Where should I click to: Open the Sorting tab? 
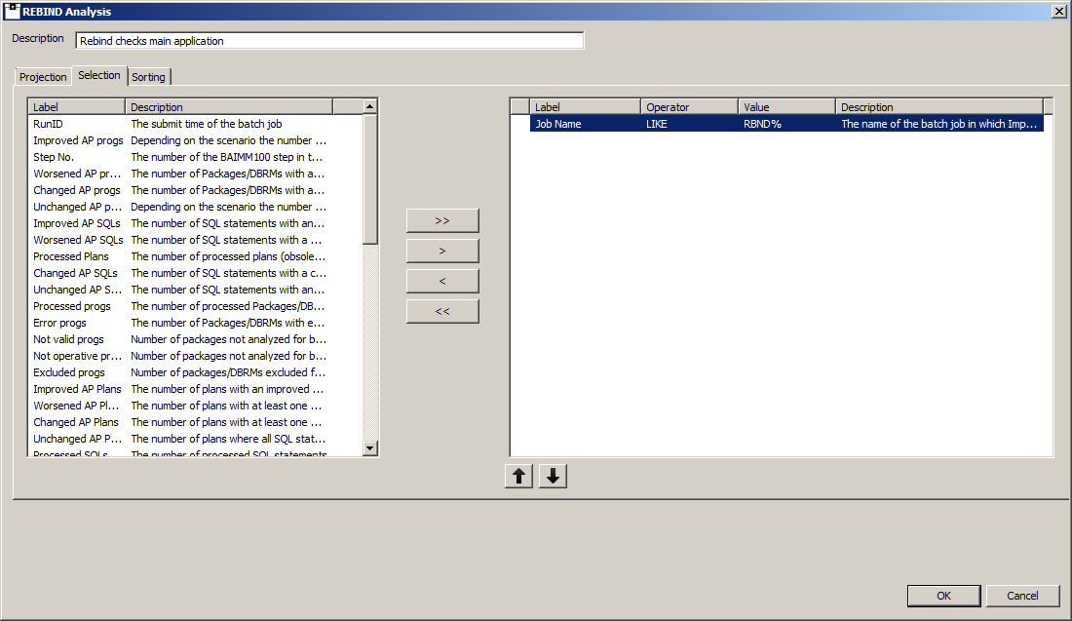coord(149,77)
